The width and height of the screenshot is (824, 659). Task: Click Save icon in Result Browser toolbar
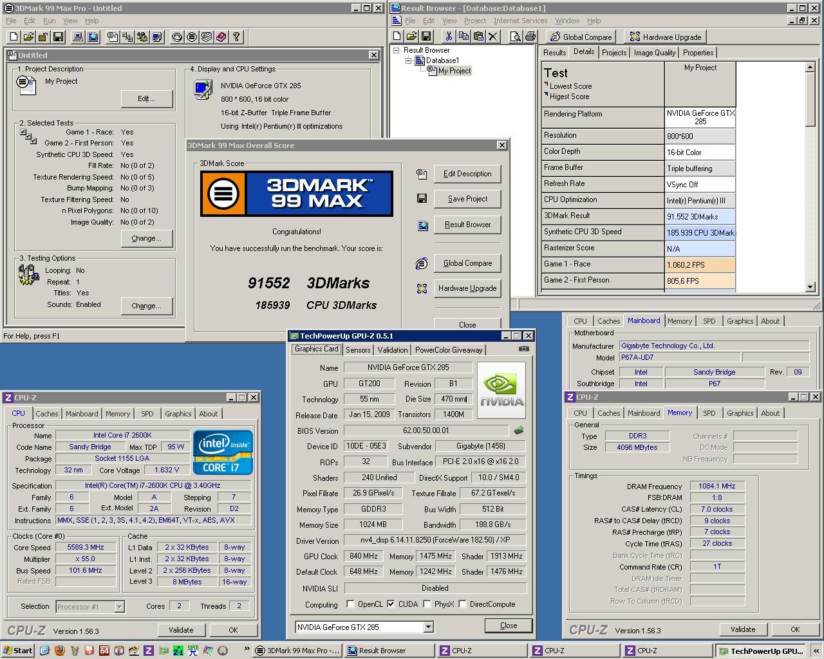[426, 37]
